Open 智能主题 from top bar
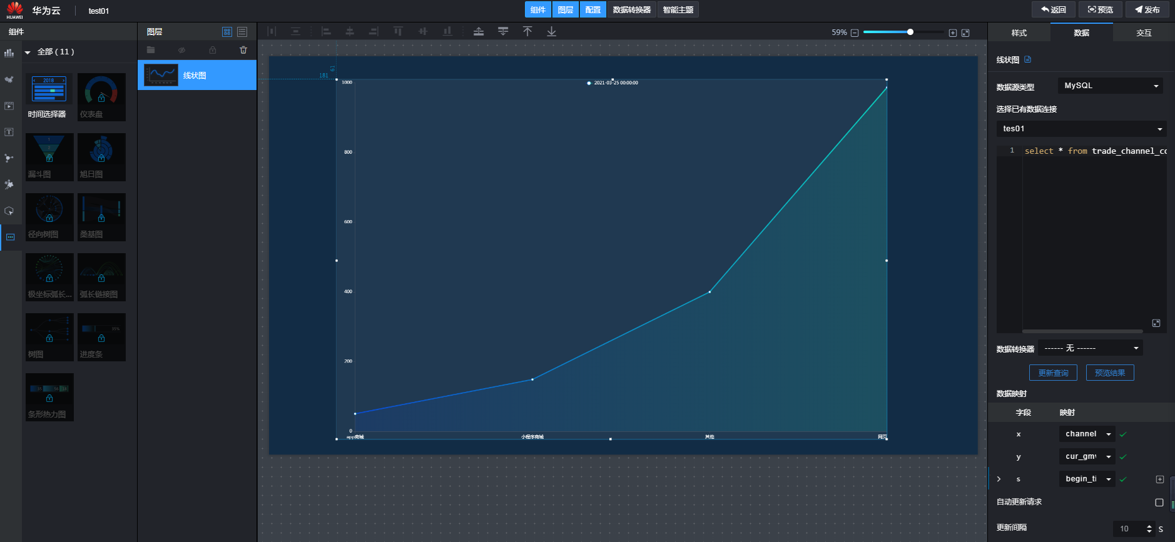Viewport: 1175px width, 542px height. (678, 9)
